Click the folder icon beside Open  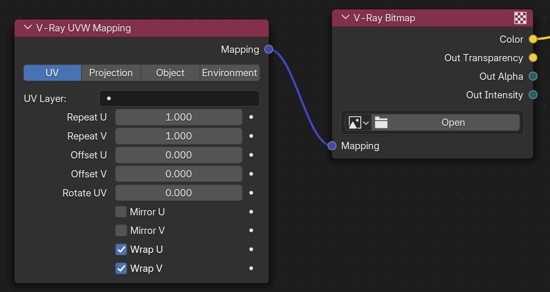click(381, 123)
